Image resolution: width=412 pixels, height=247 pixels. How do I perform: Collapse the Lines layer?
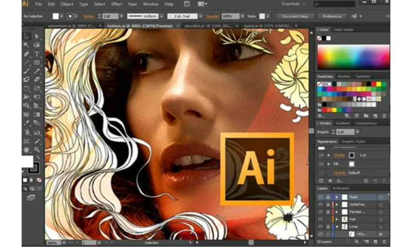[x=337, y=226]
